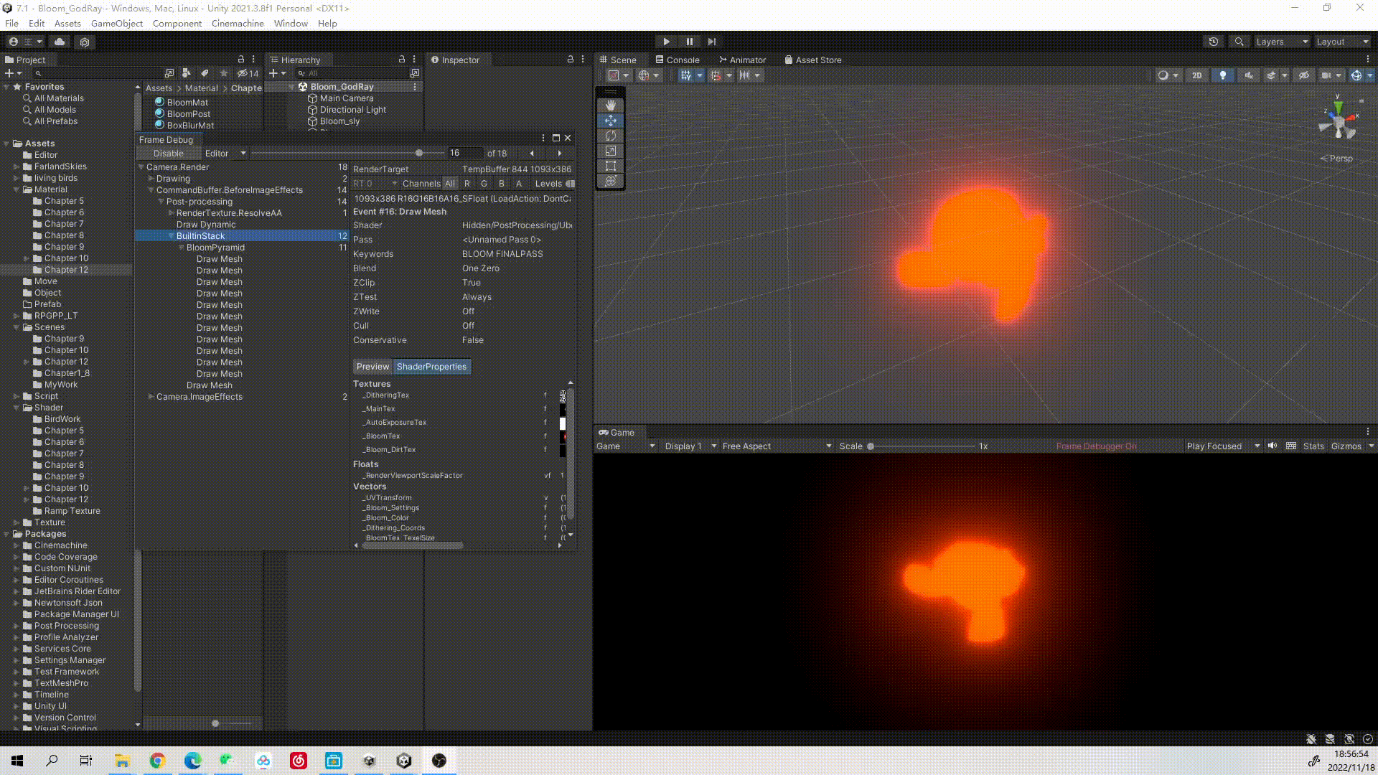The image size is (1378, 775).
Task: Select the Hand view tool
Action: pos(610,105)
